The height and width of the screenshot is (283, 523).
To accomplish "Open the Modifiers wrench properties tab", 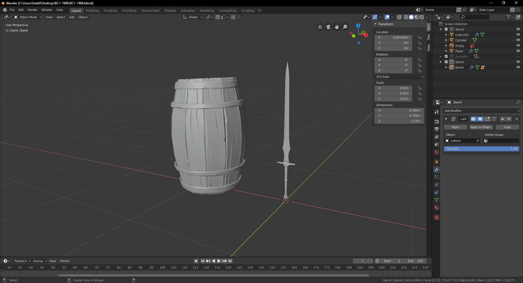I will pos(437,170).
